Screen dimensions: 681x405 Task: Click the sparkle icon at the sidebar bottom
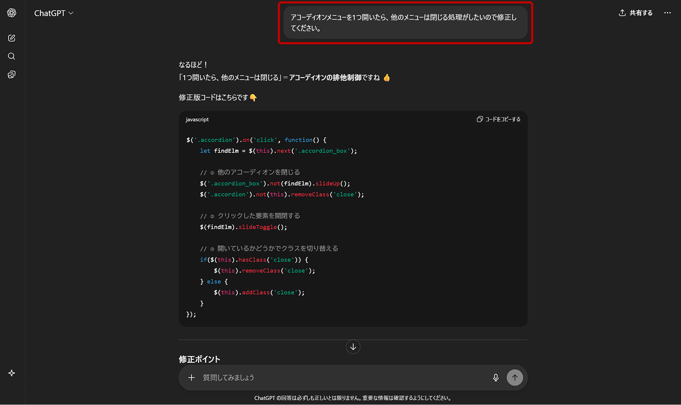12,373
